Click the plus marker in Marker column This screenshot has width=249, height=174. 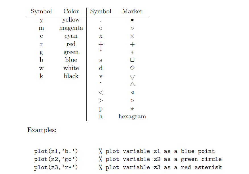coord(132,44)
